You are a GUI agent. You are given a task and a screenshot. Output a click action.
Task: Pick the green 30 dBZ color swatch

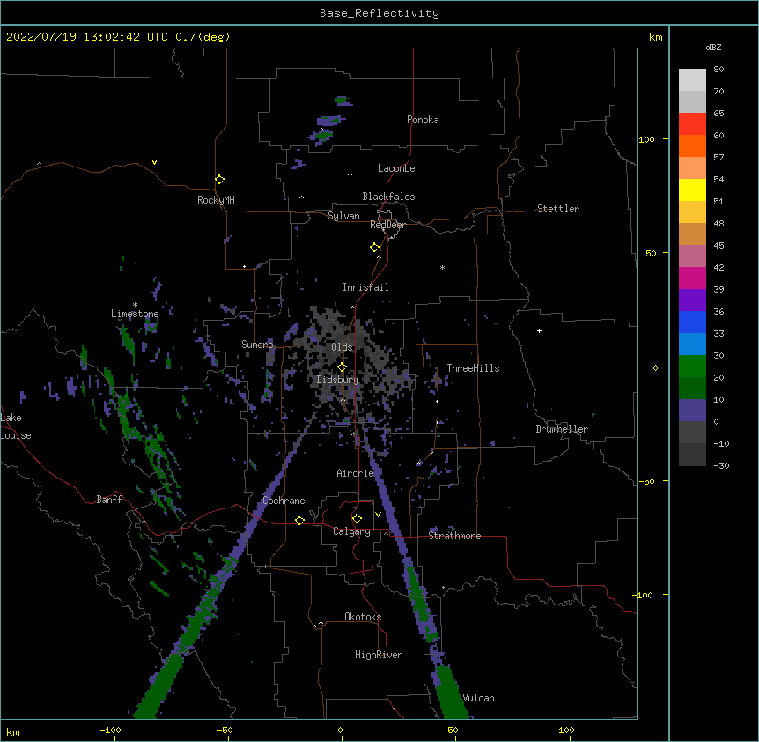692,367
